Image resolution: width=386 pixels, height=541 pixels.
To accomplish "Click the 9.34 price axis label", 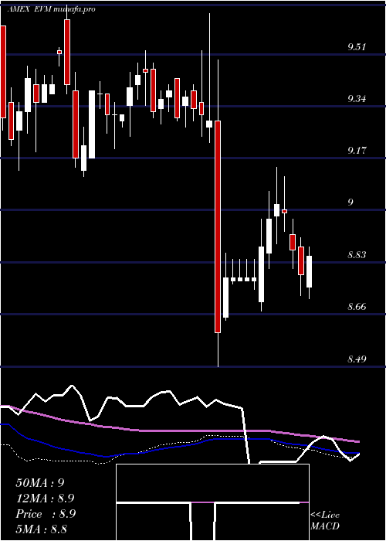I will point(357,100).
